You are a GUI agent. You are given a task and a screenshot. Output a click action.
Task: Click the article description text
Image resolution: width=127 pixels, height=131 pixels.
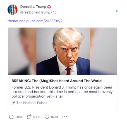click(62, 92)
